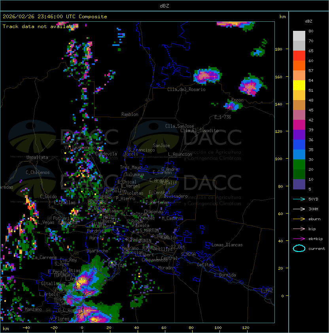Click the white 30HM arrow legend icon
329x333 pixels.
point(299,209)
